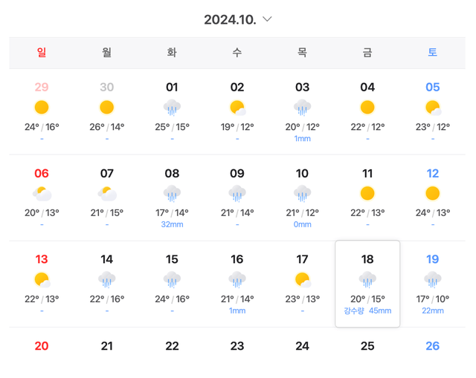
Task: Click the rain icon on October 8
Action: 172,194
